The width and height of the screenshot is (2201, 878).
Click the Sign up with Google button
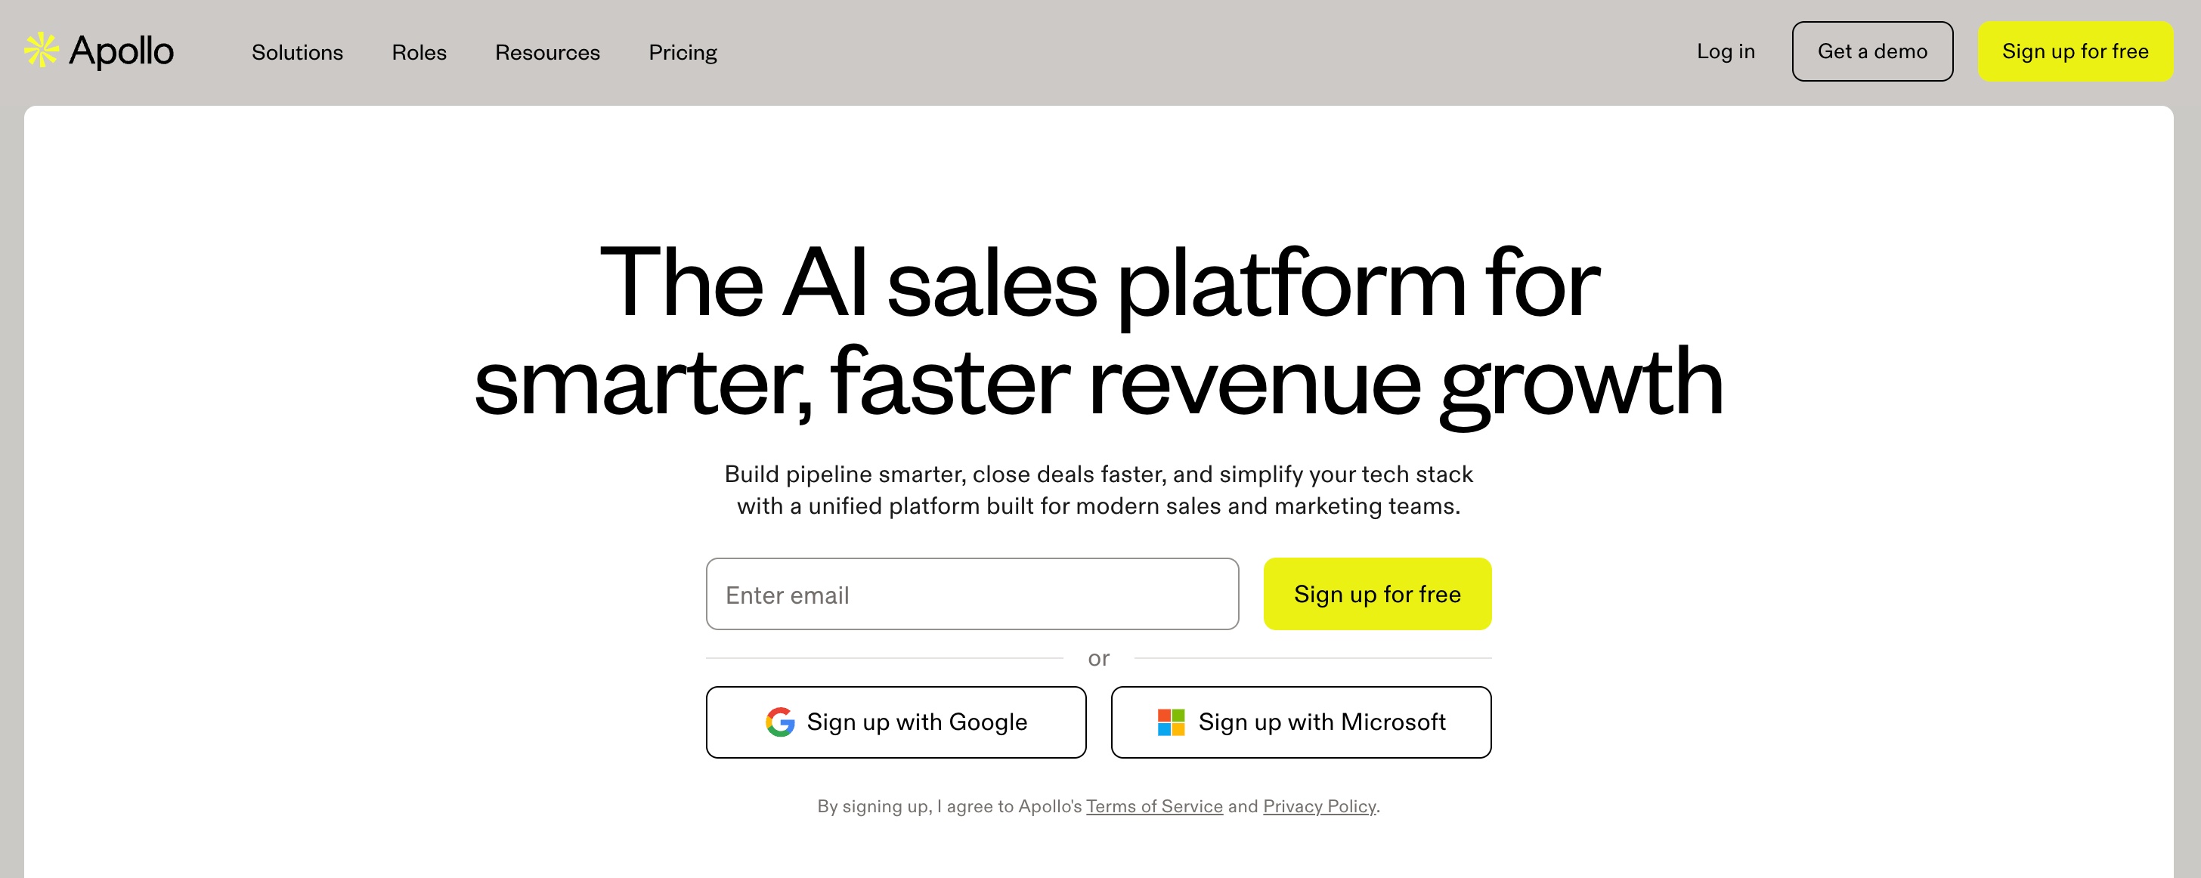click(x=896, y=722)
